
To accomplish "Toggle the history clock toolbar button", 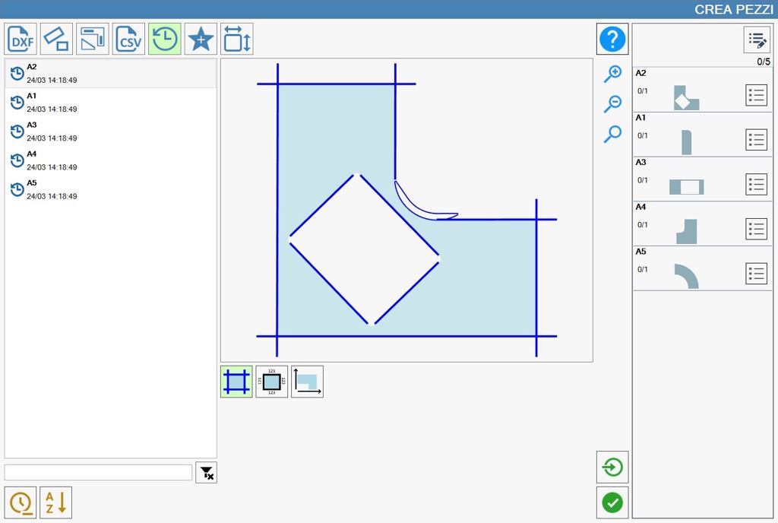I will click(165, 39).
